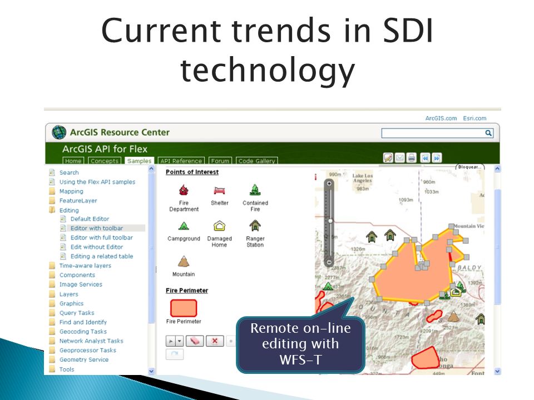
Task: Click the printer icon
Action: (412, 157)
